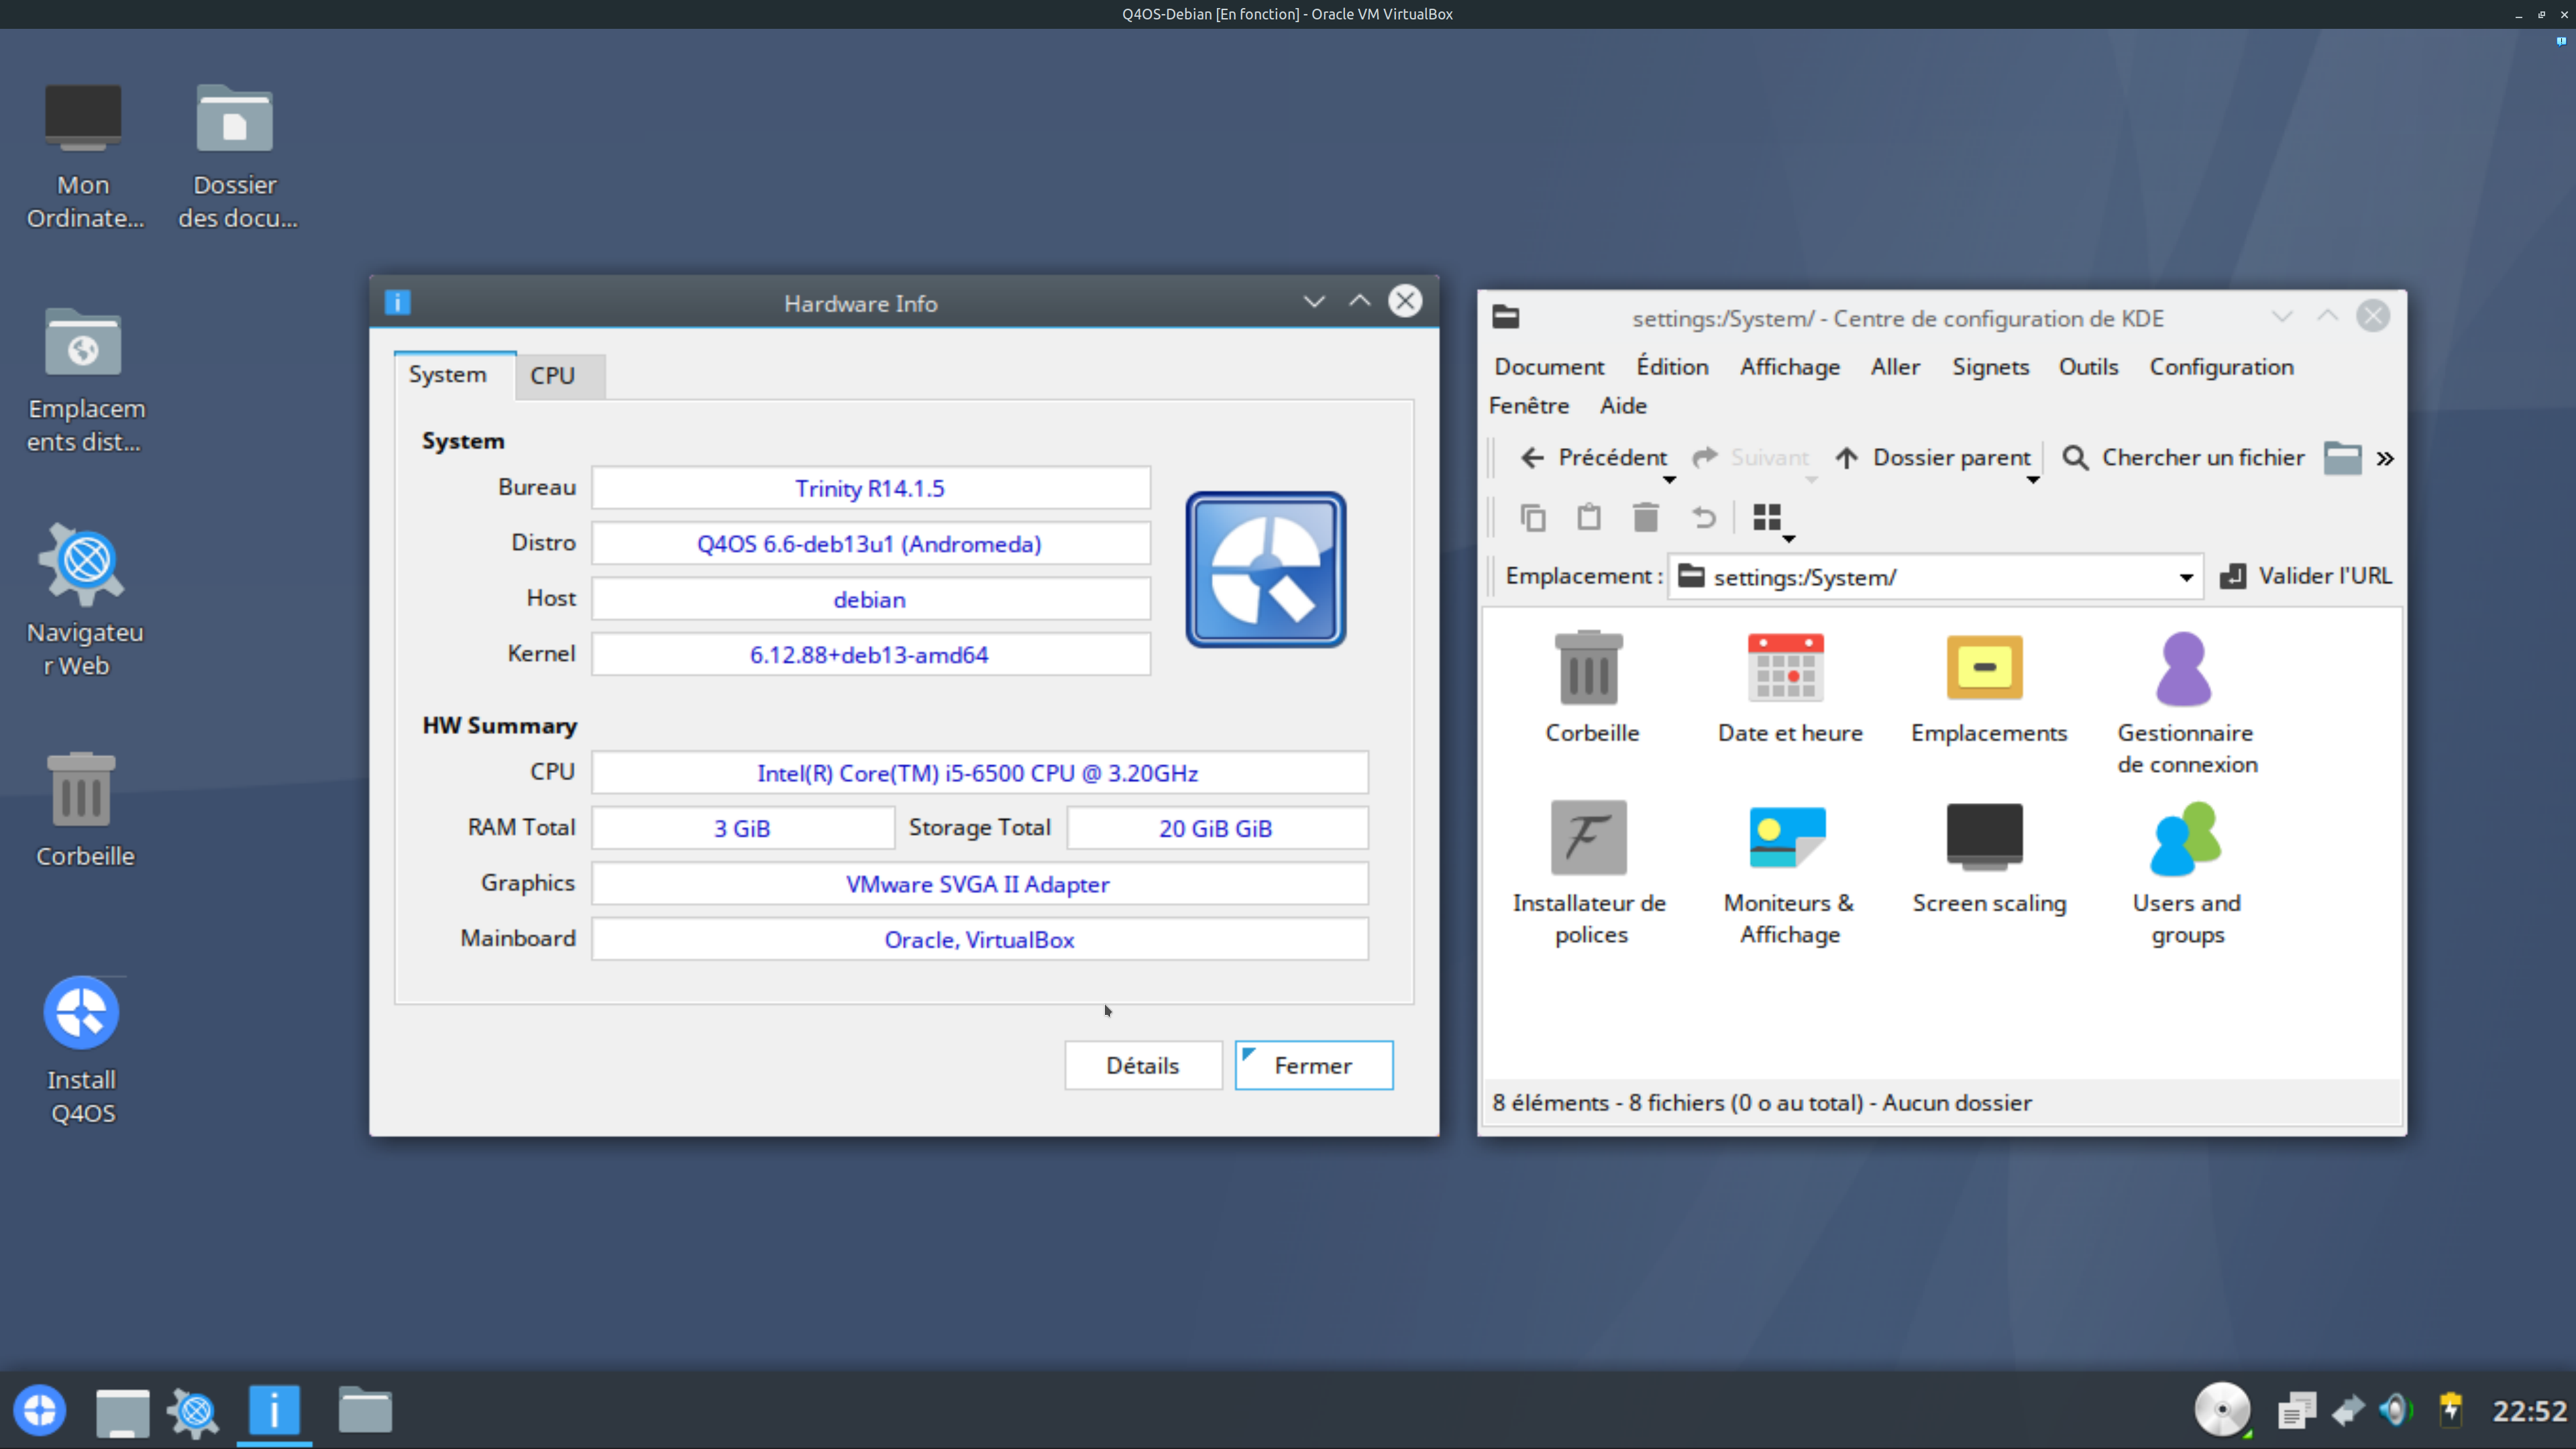
Task: Click the Kernel version field
Action: (x=870, y=655)
